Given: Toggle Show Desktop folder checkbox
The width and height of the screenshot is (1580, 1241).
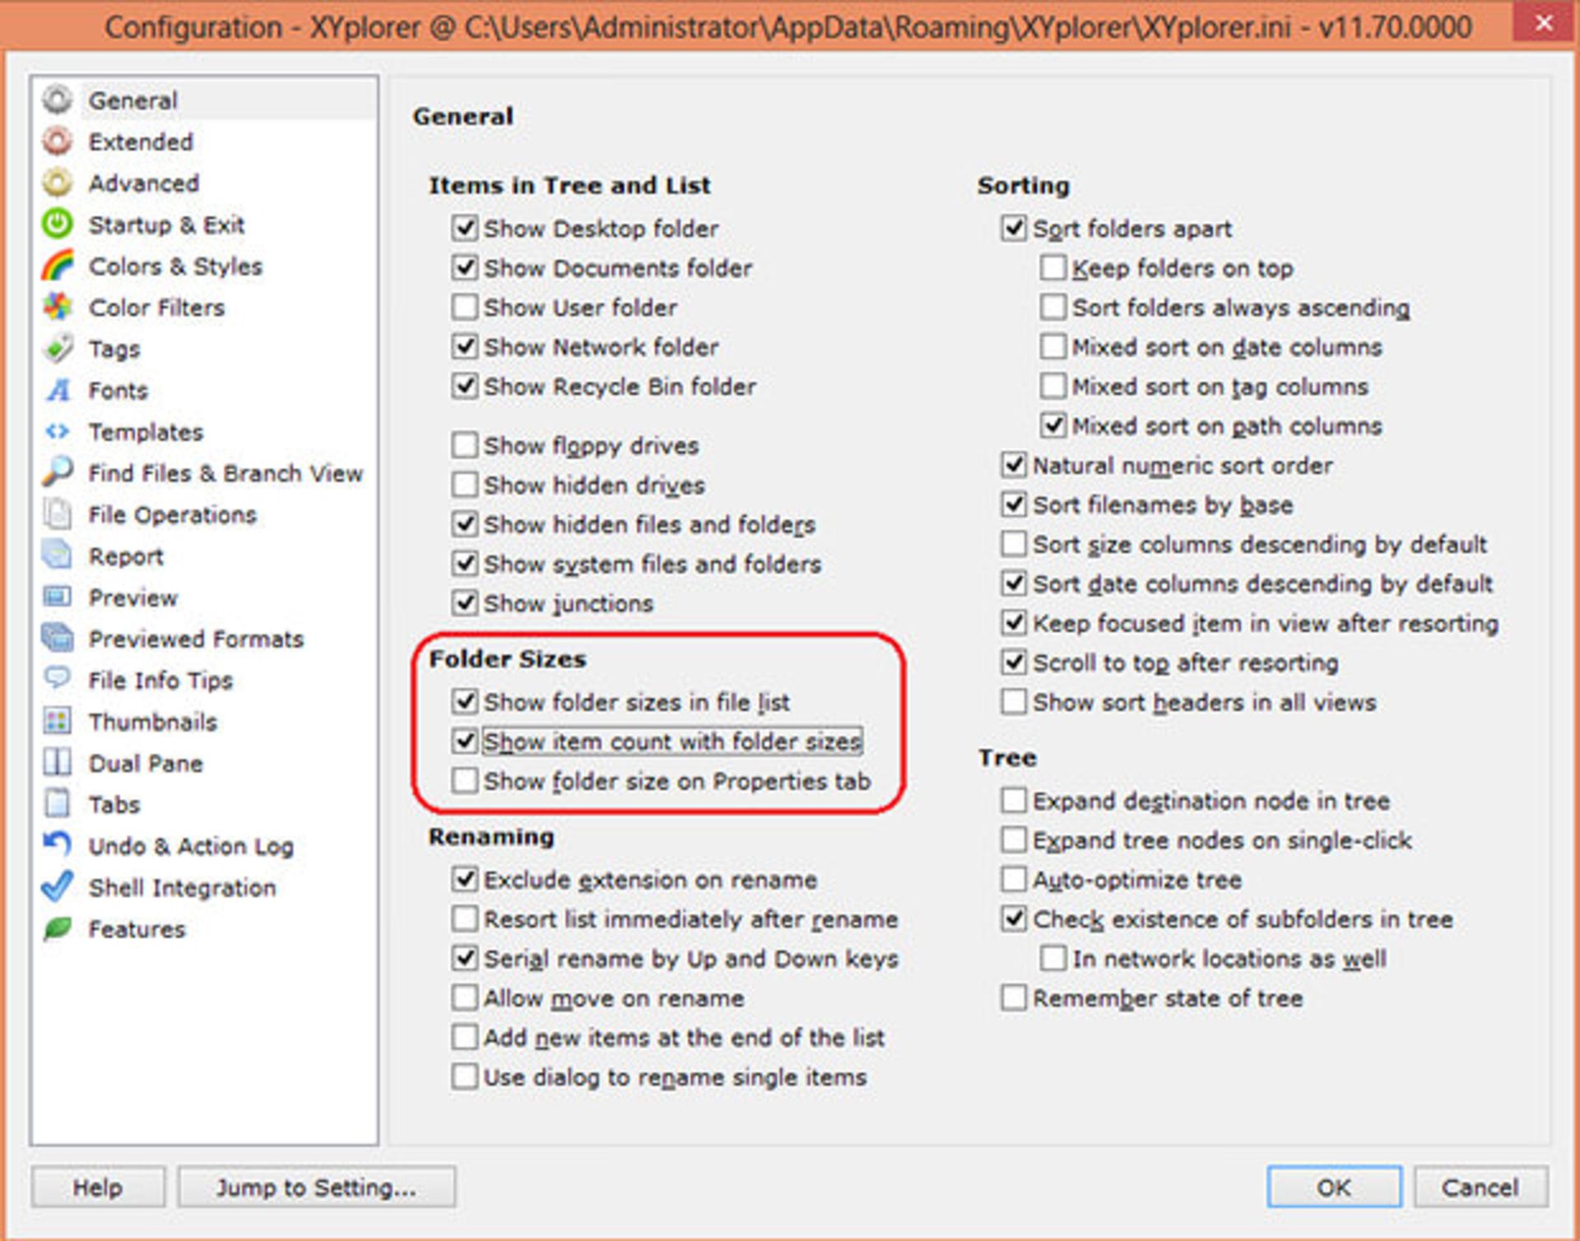Looking at the screenshot, I should [465, 228].
